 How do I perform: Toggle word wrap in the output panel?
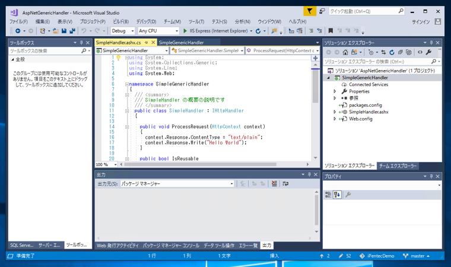tap(285, 184)
